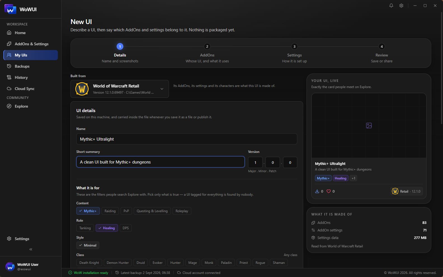This screenshot has width=443, height=277.
Task: Click the Major version number box
Action: coord(255,162)
